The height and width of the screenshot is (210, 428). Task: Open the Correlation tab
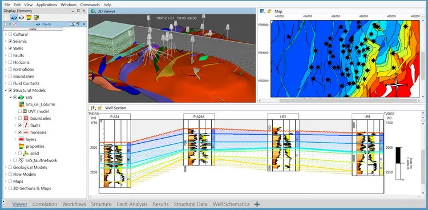(45, 204)
